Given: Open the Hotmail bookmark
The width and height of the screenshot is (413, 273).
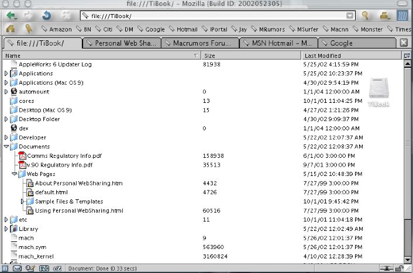Looking at the screenshot, I should coord(183,29).
